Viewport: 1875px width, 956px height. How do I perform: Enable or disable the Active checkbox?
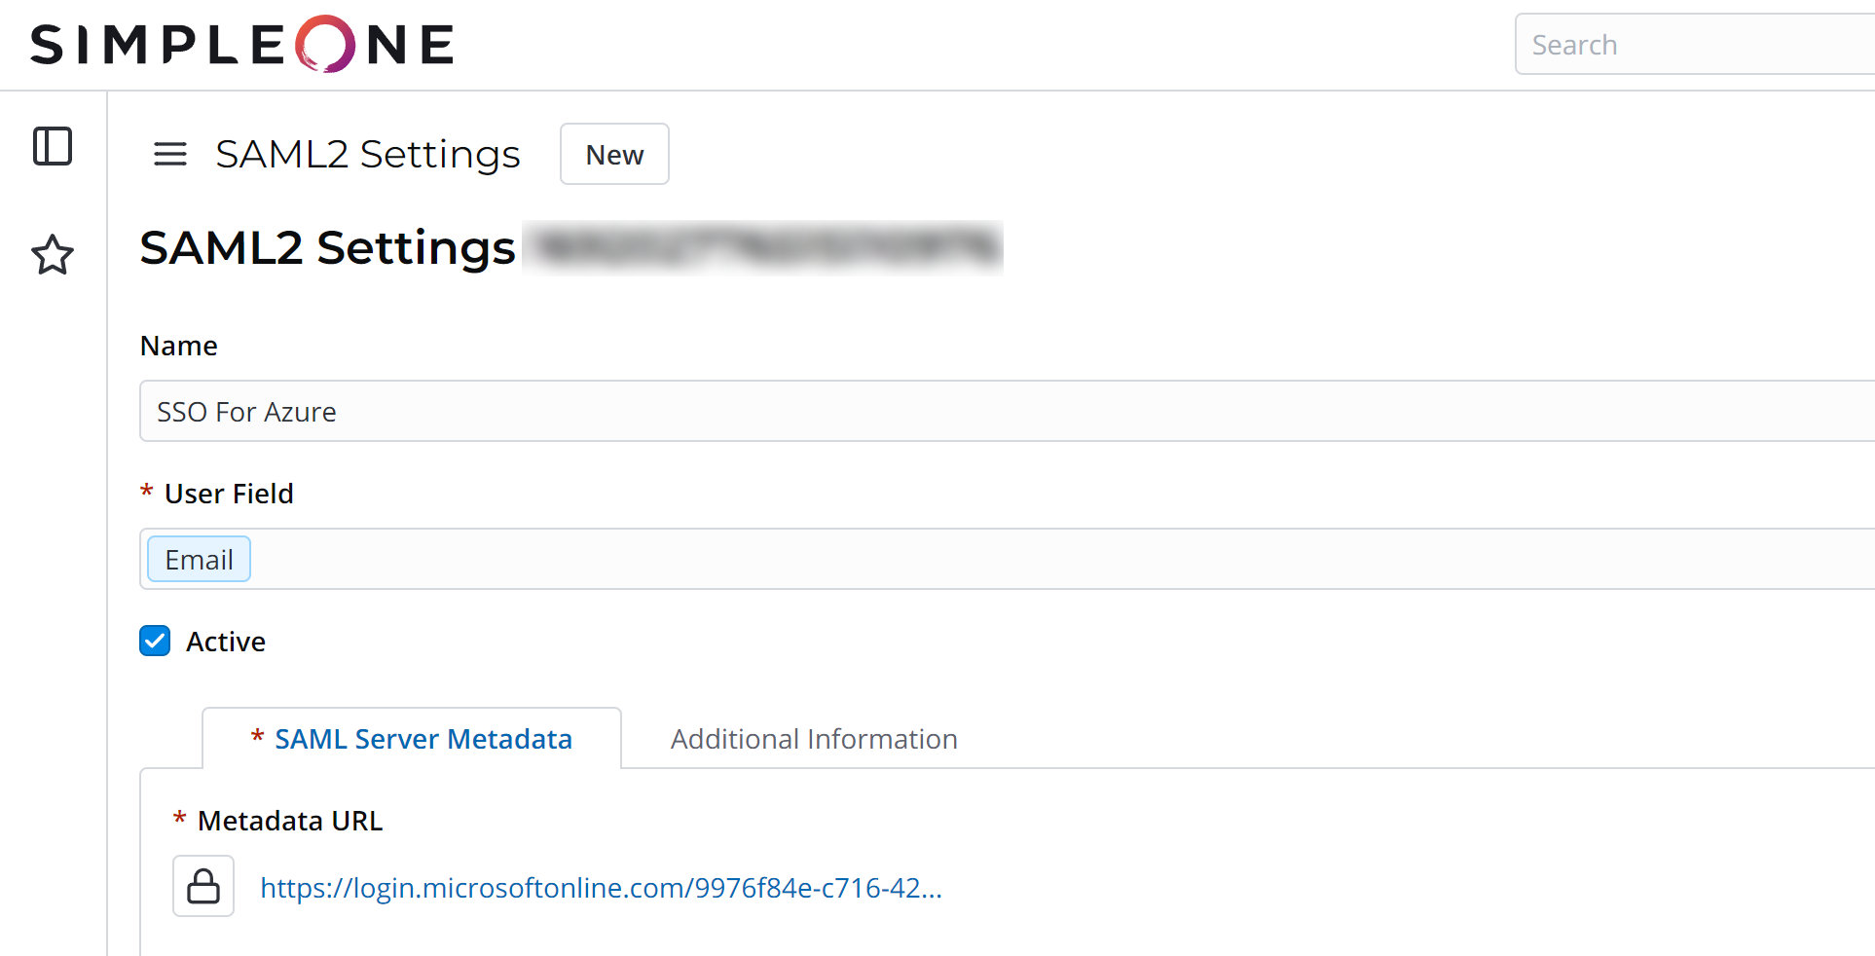[x=155, y=641]
